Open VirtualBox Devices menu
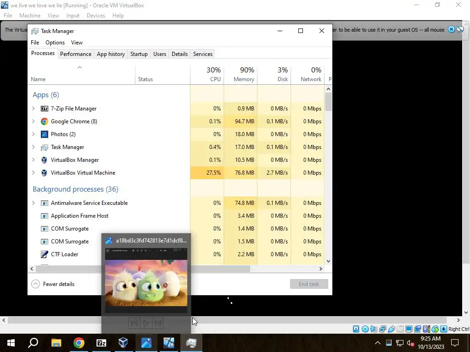470x352 pixels. pos(95,16)
